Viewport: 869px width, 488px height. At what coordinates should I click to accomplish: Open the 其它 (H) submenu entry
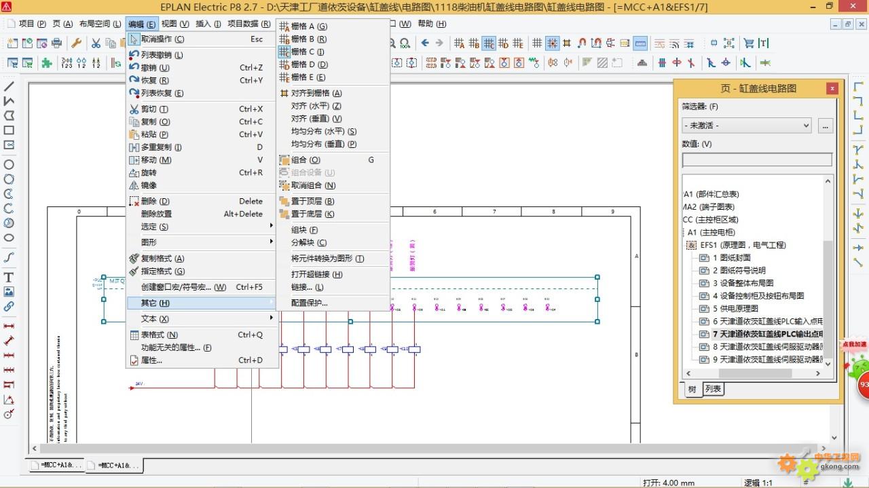(x=202, y=303)
